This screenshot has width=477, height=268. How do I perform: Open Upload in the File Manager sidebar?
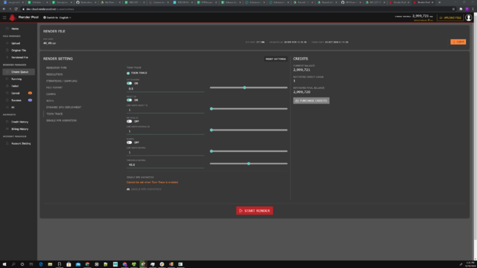[x=15, y=43]
